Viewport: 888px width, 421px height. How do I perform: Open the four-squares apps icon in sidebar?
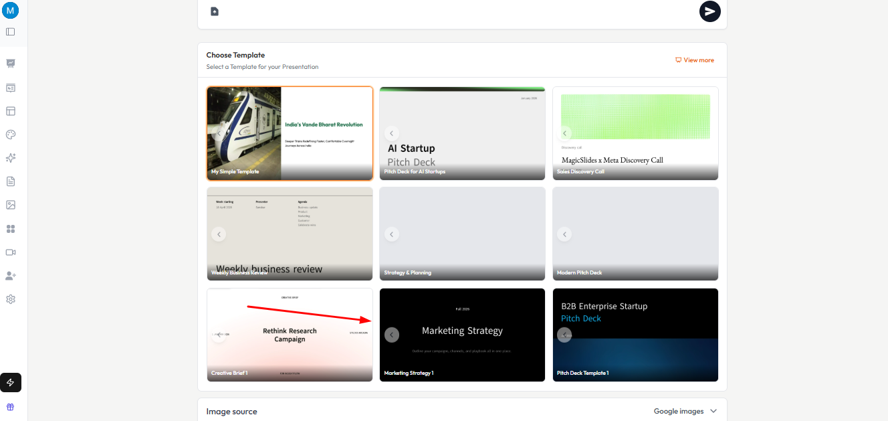pos(11,229)
